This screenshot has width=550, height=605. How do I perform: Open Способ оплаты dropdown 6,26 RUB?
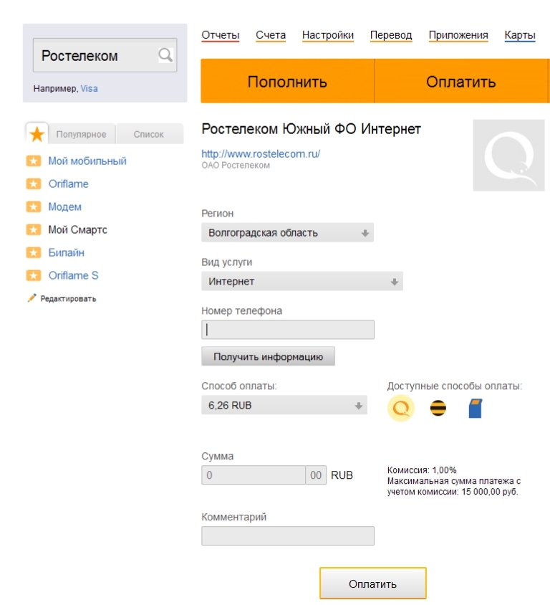point(284,405)
